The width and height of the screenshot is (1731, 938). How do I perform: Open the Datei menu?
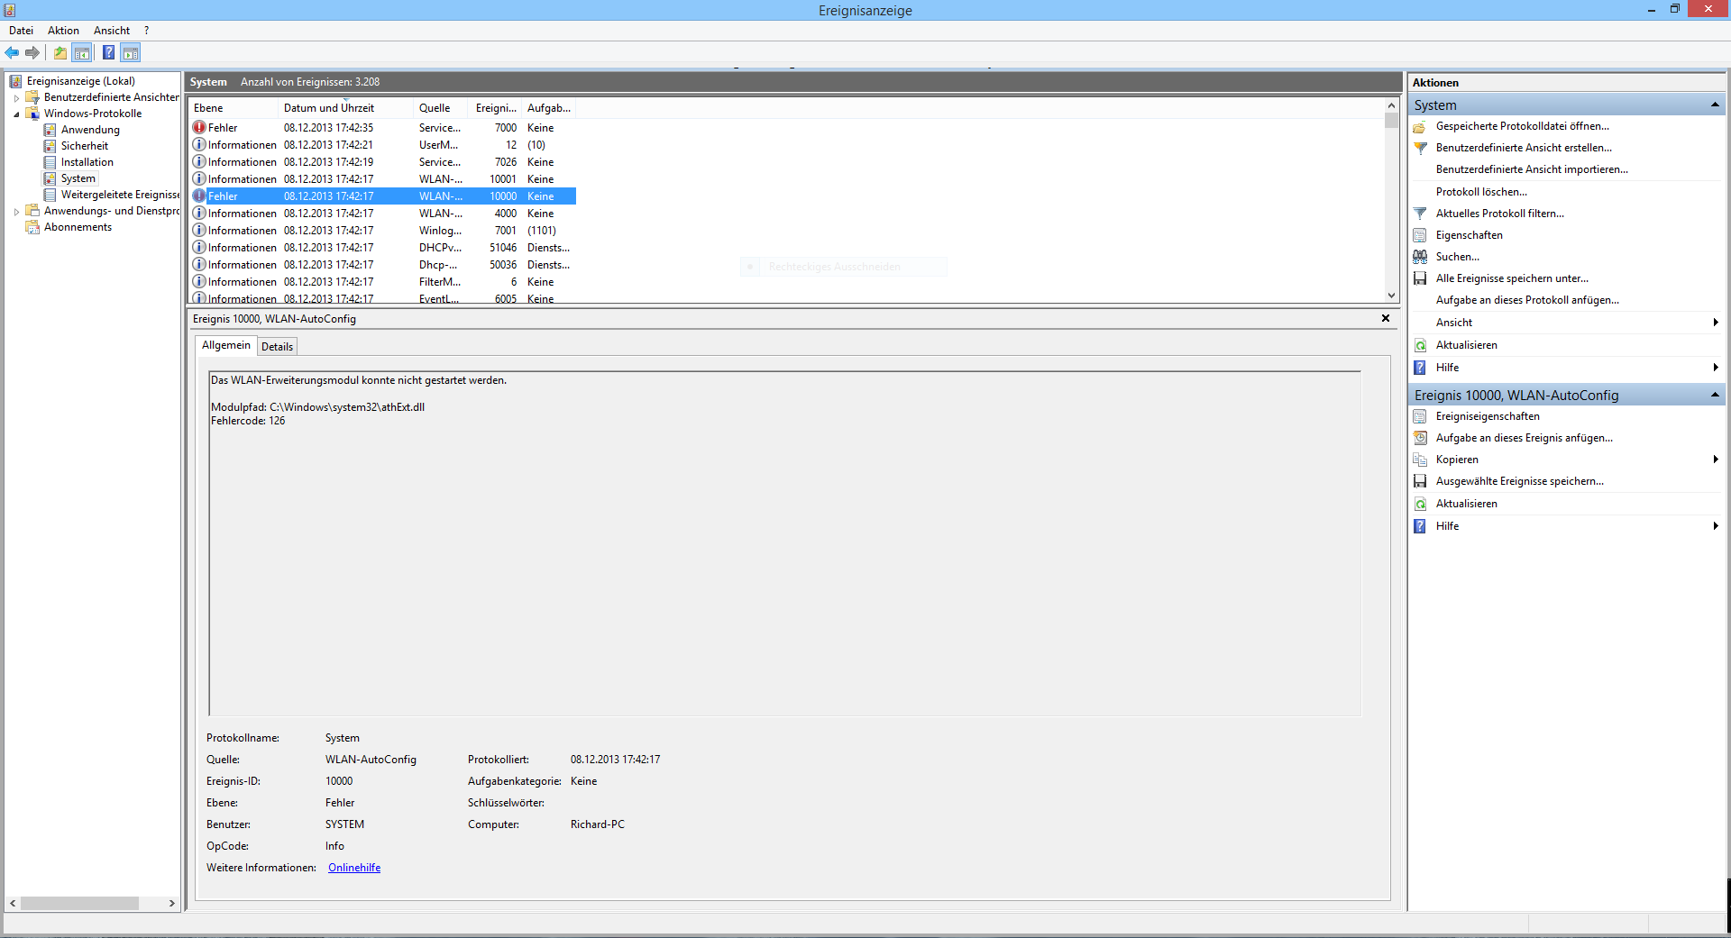tap(21, 31)
